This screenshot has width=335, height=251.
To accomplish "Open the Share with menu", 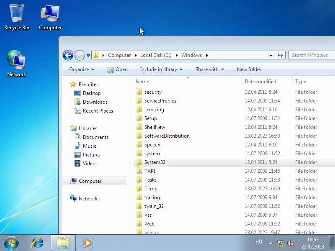I will click(210, 69).
